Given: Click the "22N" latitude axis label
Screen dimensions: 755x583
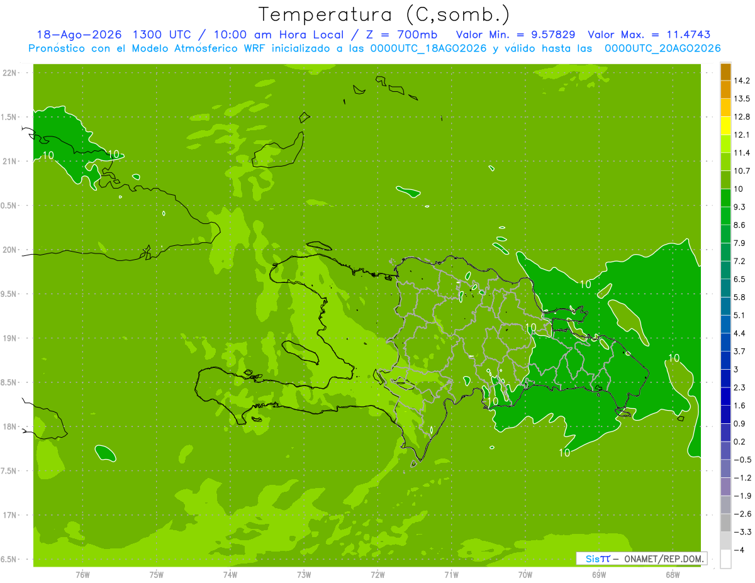Looking at the screenshot, I should [x=11, y=73].
